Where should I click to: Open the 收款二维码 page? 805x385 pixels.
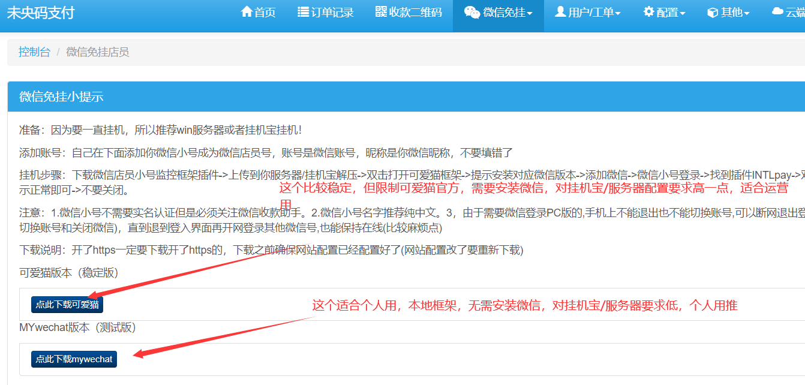(x=408, y=13)
